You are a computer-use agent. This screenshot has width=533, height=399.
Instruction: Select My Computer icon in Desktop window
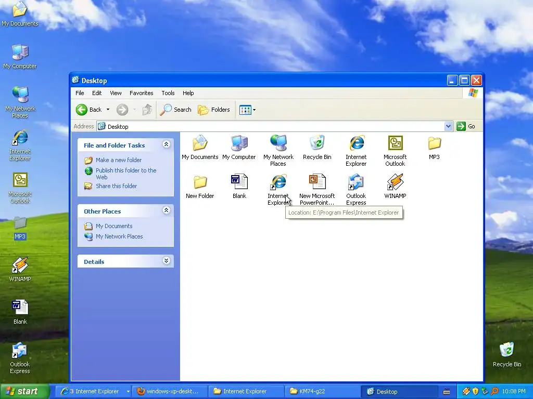coord(239,147)
